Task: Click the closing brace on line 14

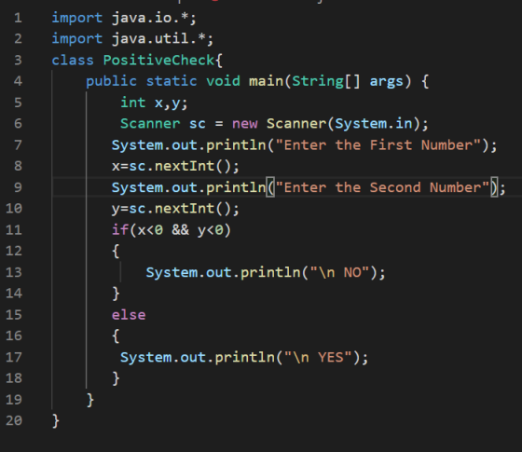Action: [116, 294]
